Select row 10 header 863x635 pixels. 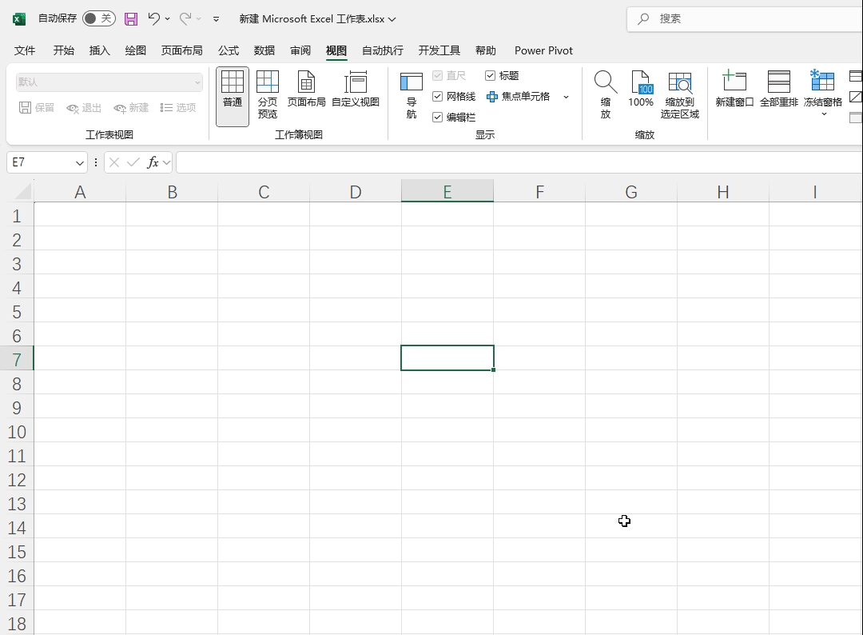(x=17, y=432)
